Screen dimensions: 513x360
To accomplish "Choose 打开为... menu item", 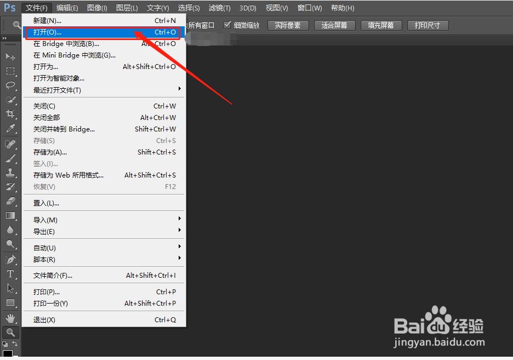I will tap(104, 67).
